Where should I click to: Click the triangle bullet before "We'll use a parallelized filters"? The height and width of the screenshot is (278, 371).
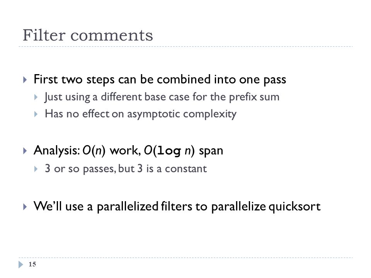[x=25, y=207]
